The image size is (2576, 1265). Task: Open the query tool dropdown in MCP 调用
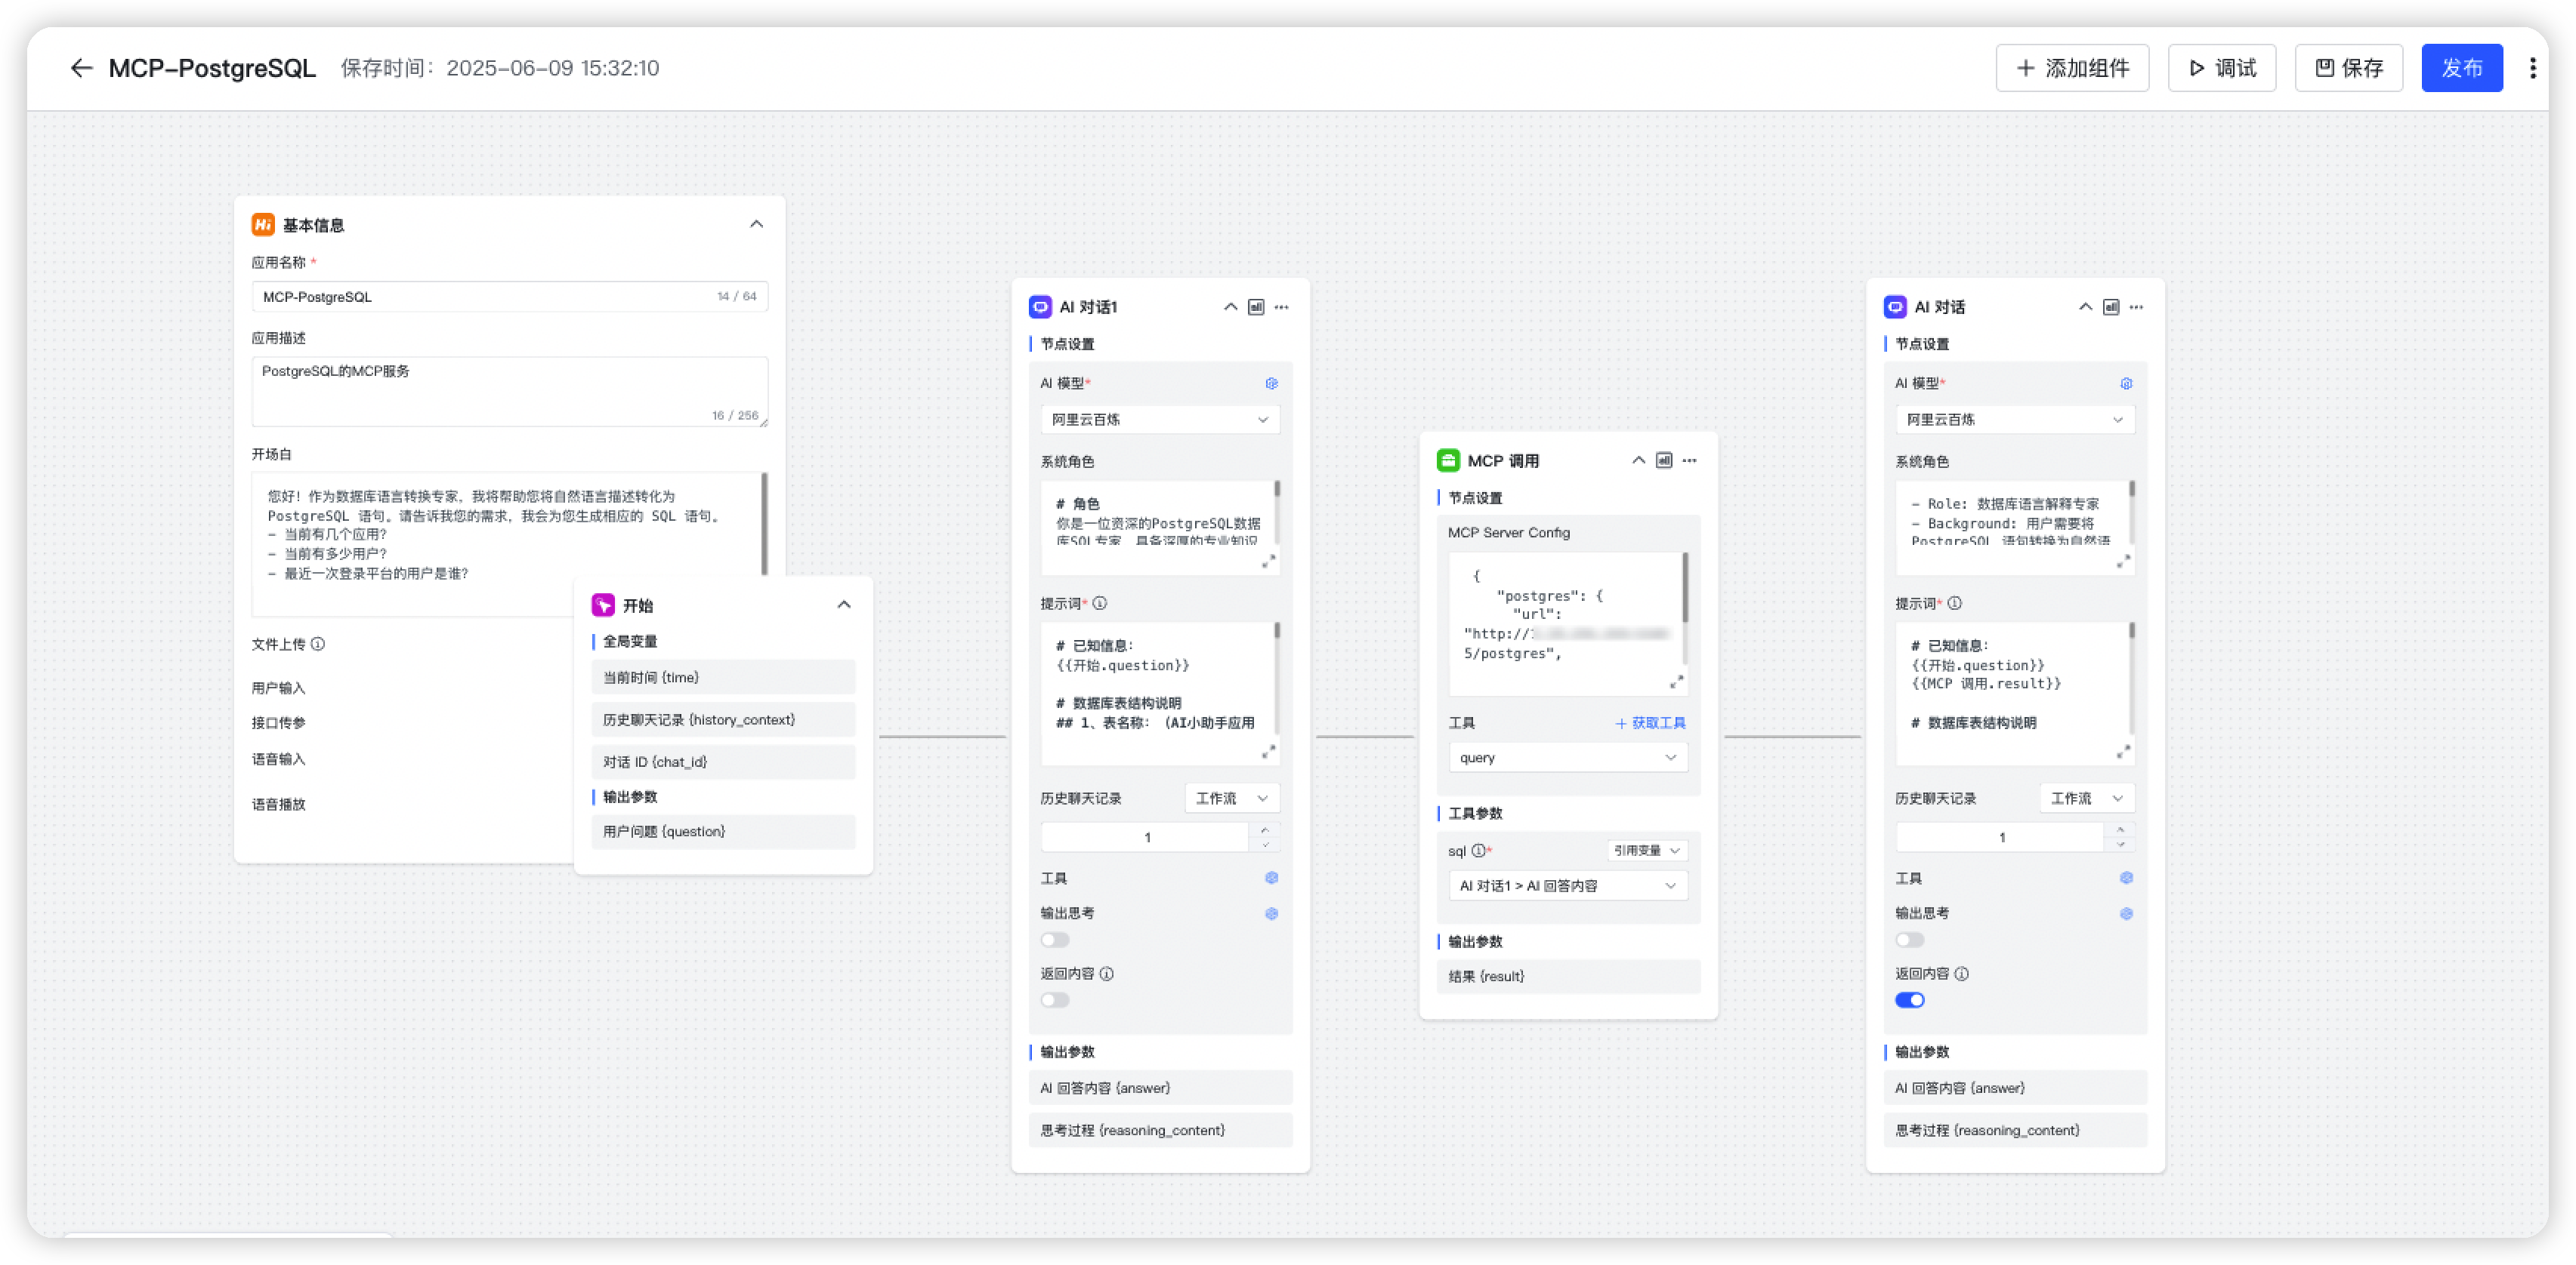coord(1567,757)
